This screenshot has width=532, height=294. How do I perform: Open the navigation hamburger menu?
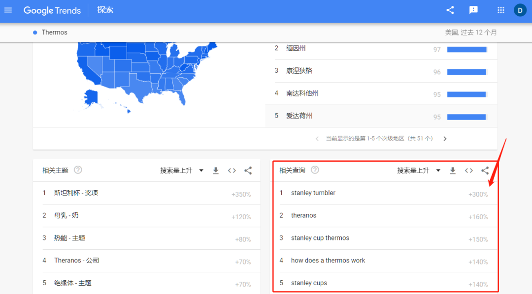coord(8,10)
